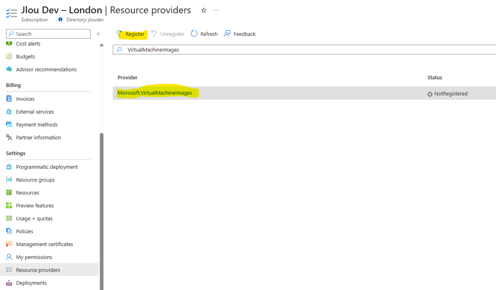Click the Feedback person icon

(227, 34)
